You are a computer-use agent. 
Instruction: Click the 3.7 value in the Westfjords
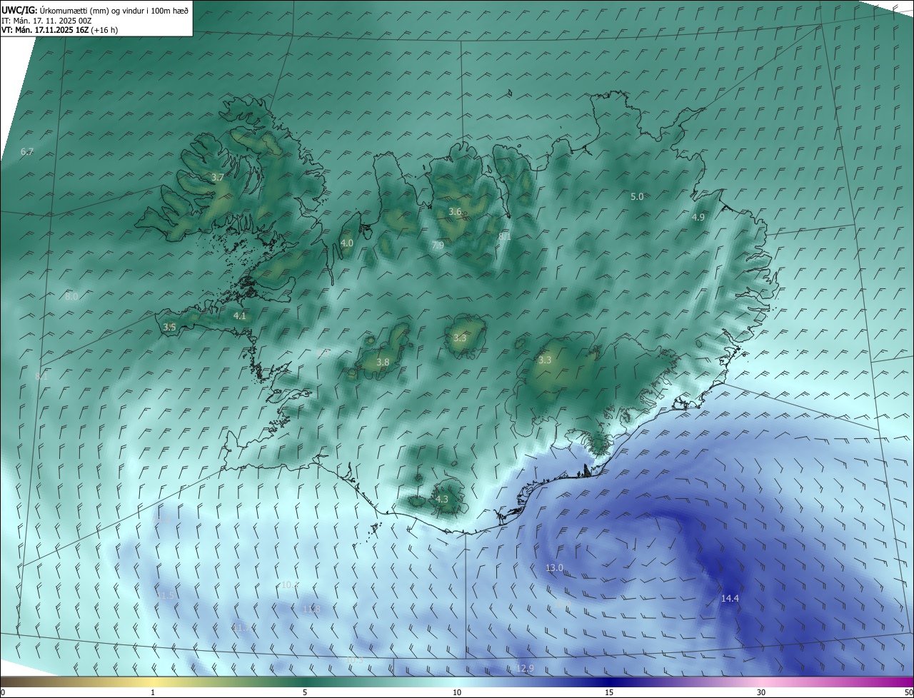tap(218, 177)
